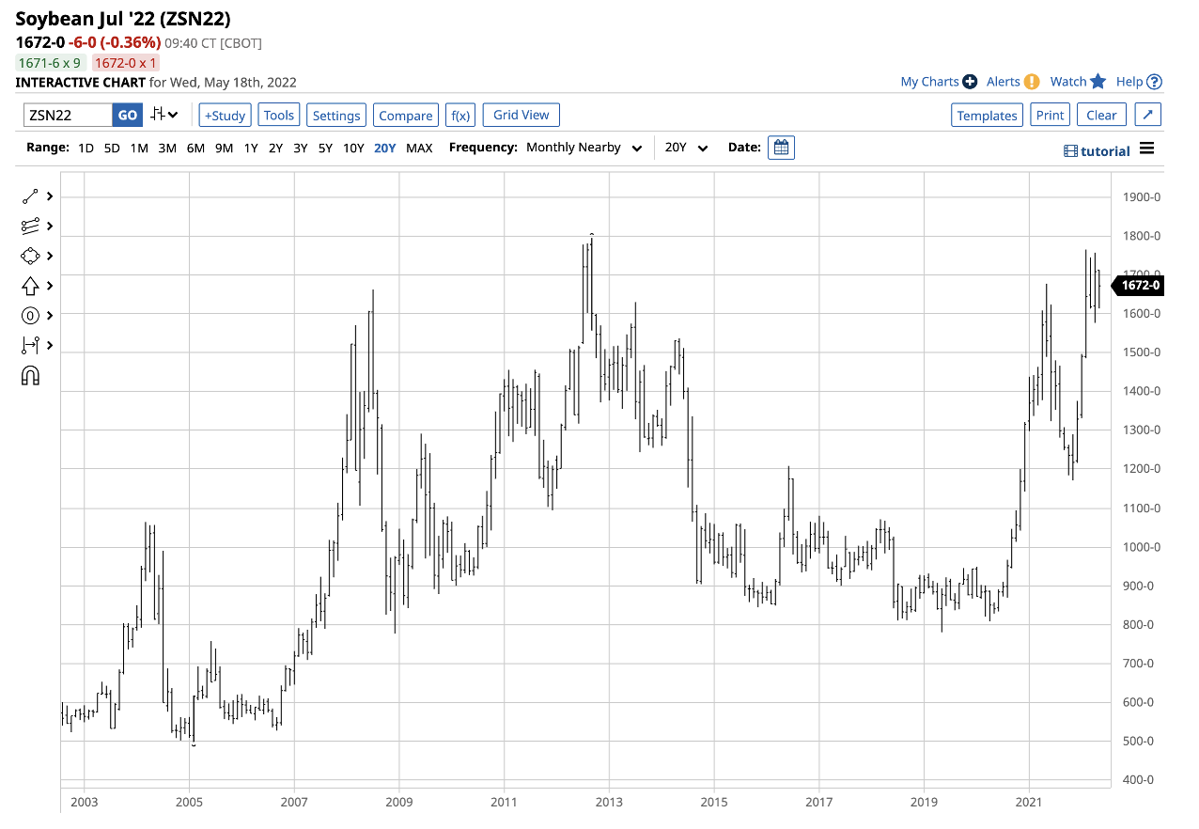Click the My Charts plus icon
The image size is (1199, 829).
tap(971, 82)
